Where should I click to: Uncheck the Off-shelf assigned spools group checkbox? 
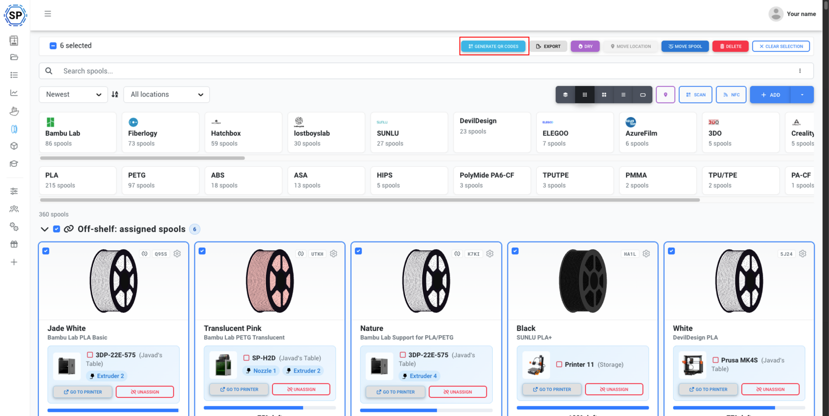(x=56, y=229)
